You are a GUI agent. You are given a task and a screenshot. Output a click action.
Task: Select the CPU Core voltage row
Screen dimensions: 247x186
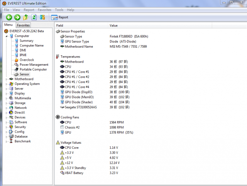click(x=89, y=148)
